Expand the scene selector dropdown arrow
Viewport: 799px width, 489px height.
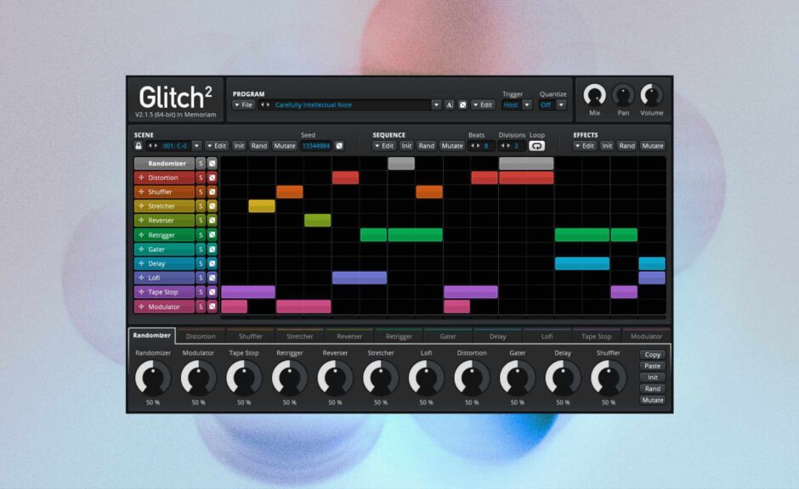(196, 146)
